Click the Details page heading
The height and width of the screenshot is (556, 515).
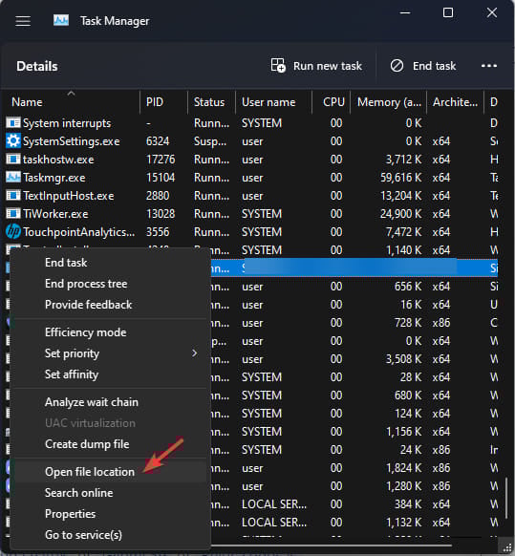pos(37,66)
